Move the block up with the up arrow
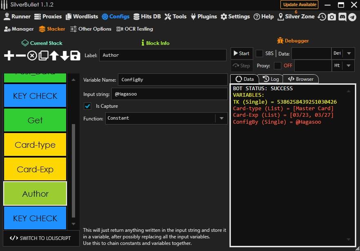 pyautogui.click(x=54, y=56)
